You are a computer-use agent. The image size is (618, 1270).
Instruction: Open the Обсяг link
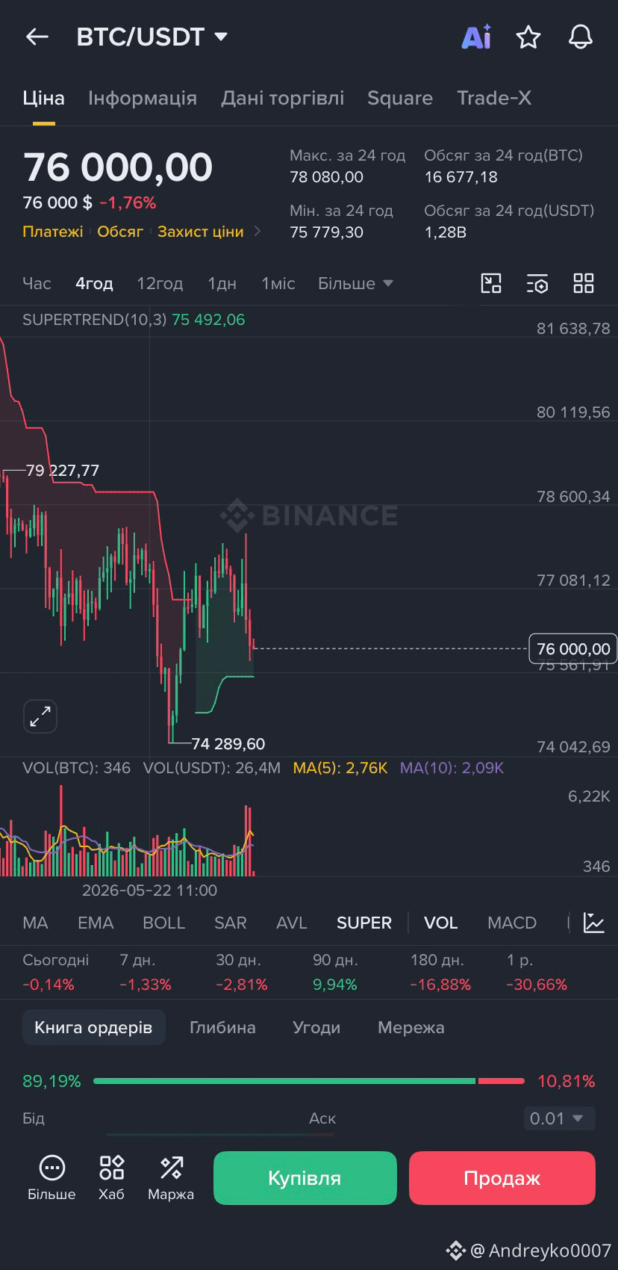120,232
